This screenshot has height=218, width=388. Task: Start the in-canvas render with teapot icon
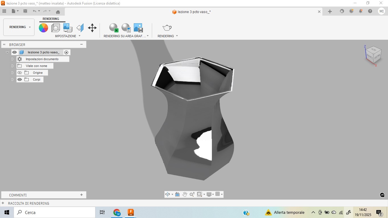click(x=167, y=28)
